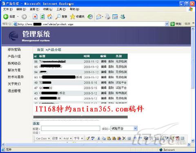Click the delete X icon in editor toolbar
Viewport: 196px width, 153px height.
pyautogui.click(x=124, y=138)
